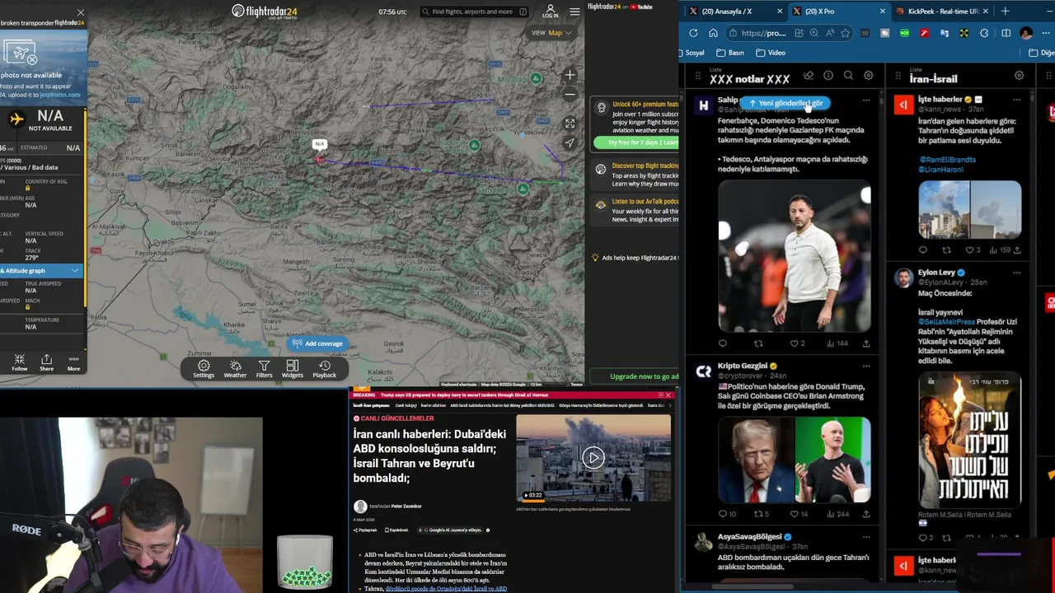Close the breaking news banner
This screenshot has height=593, width=1055.
click(x=668, y=395)
